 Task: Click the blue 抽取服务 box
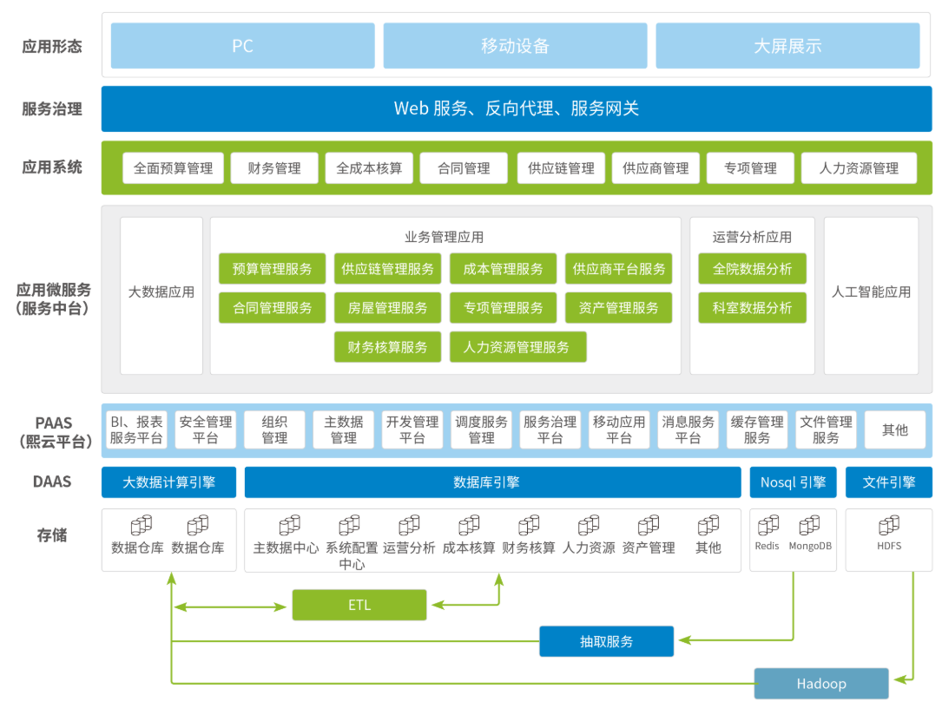tap(607, 641)
